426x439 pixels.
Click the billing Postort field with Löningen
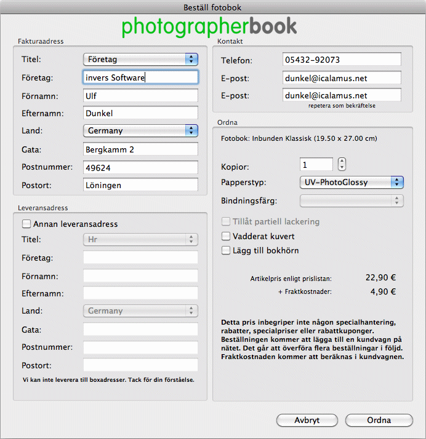(140, 185)
